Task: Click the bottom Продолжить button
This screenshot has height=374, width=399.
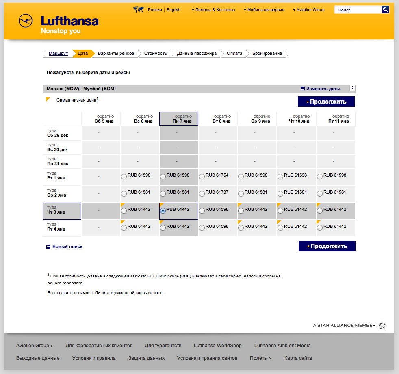Action: click(327, 246)
